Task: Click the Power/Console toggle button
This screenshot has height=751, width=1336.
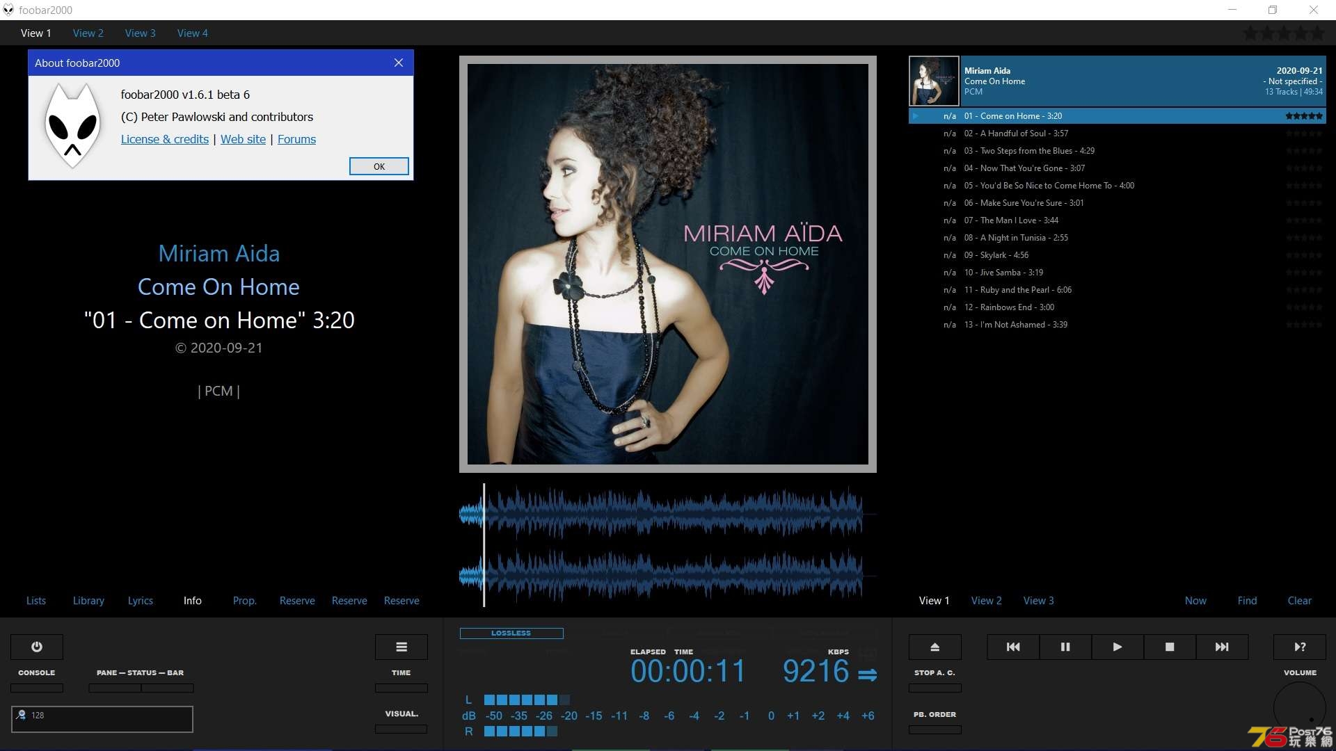Action: point(37,647)
